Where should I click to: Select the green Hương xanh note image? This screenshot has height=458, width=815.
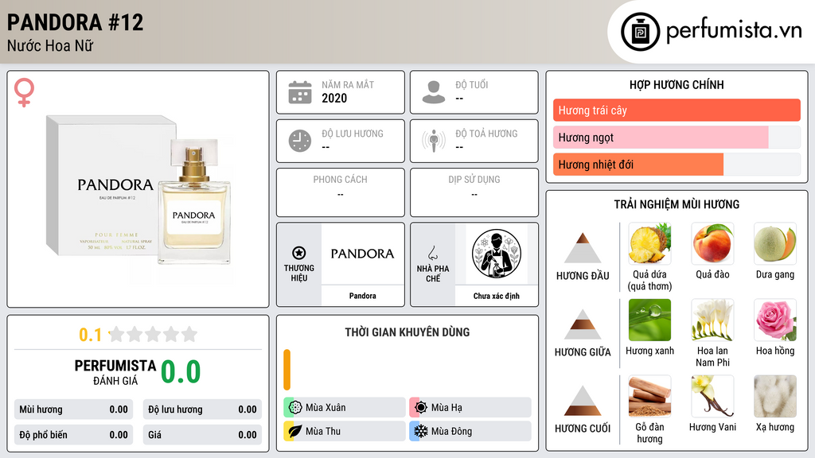(649, 320)
